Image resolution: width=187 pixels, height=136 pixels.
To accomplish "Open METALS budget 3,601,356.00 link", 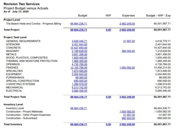I will coord(79,54).
